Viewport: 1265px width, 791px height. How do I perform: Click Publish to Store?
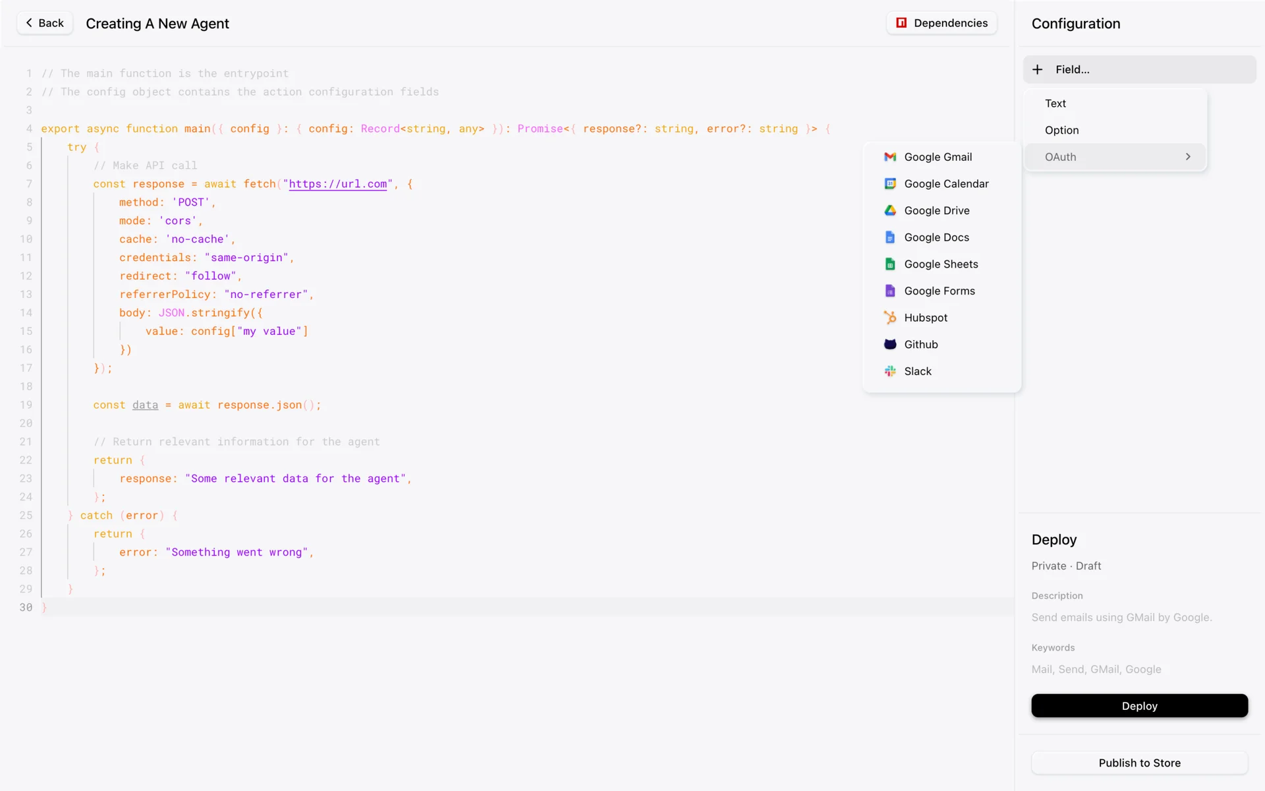click(x=1139, y=763)
